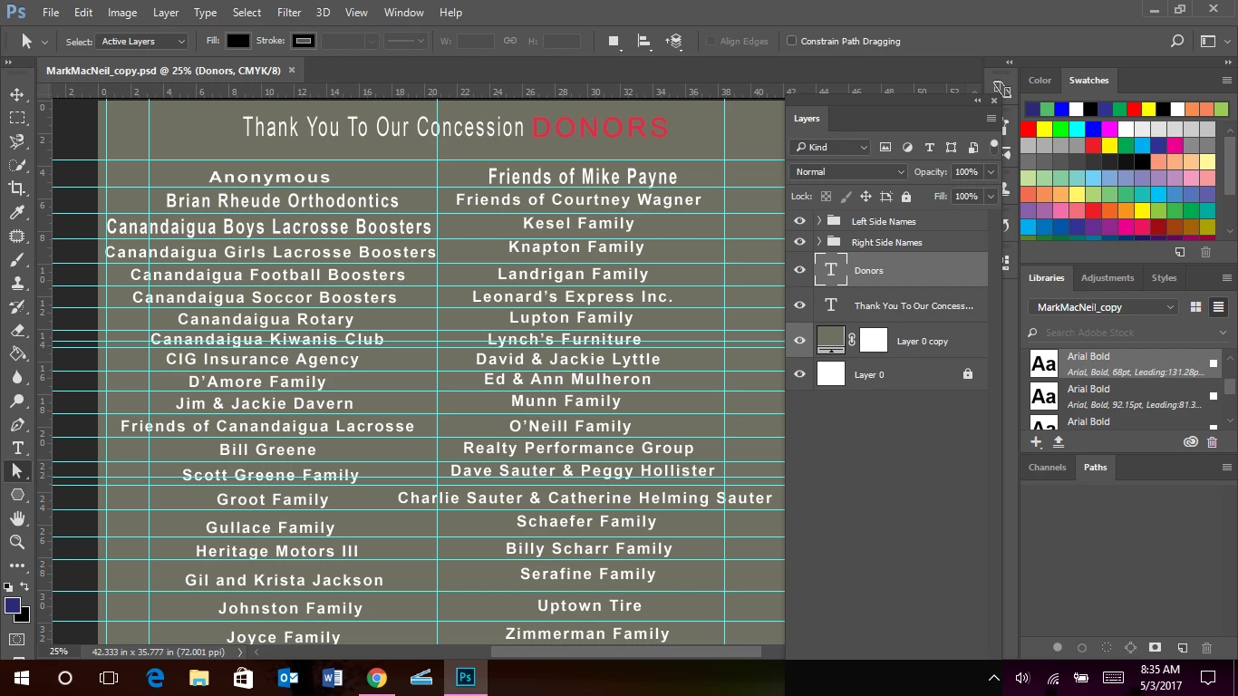Expand the Left Side Names group
1238x696 pixels.
(818, 221)
